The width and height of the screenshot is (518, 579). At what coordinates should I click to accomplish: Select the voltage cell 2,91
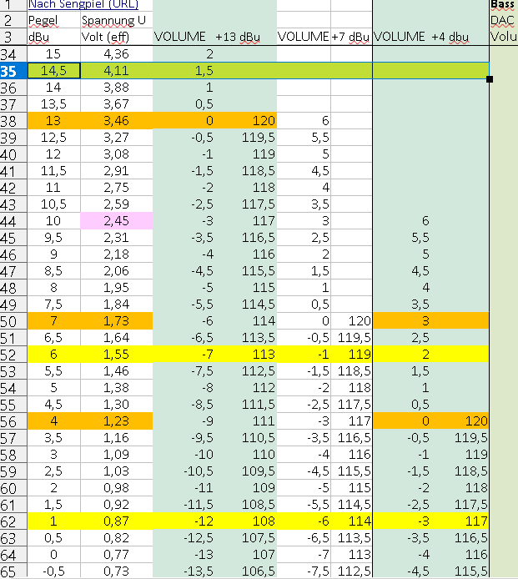coord(116,170)
